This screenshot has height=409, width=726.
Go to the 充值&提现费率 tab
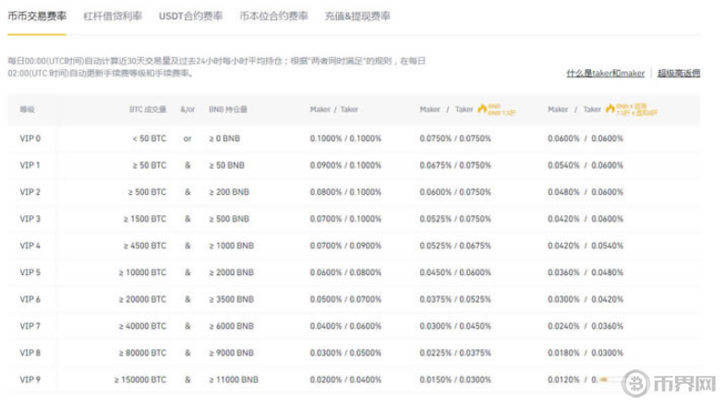tap(357, 17)
